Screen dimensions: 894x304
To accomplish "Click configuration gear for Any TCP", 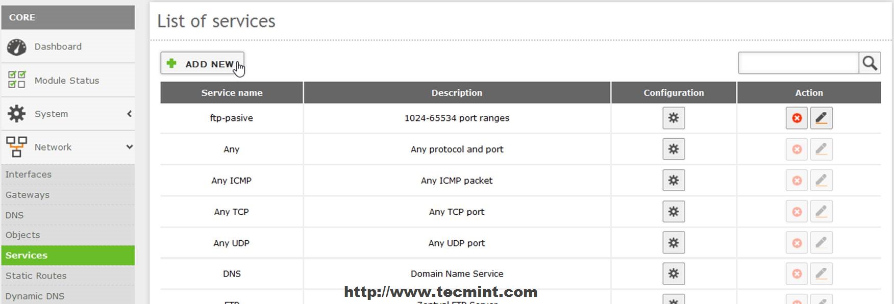I will [674, 212].
